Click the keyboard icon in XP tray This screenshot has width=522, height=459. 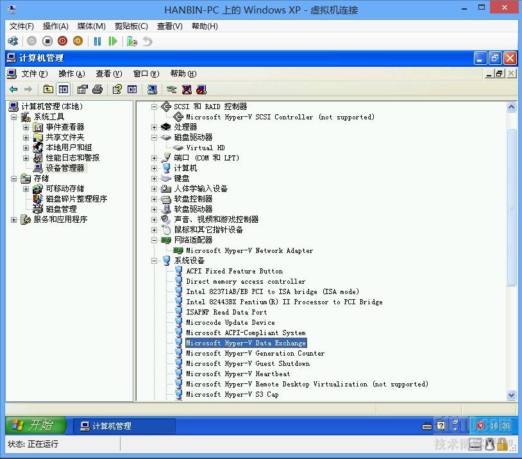427,426
